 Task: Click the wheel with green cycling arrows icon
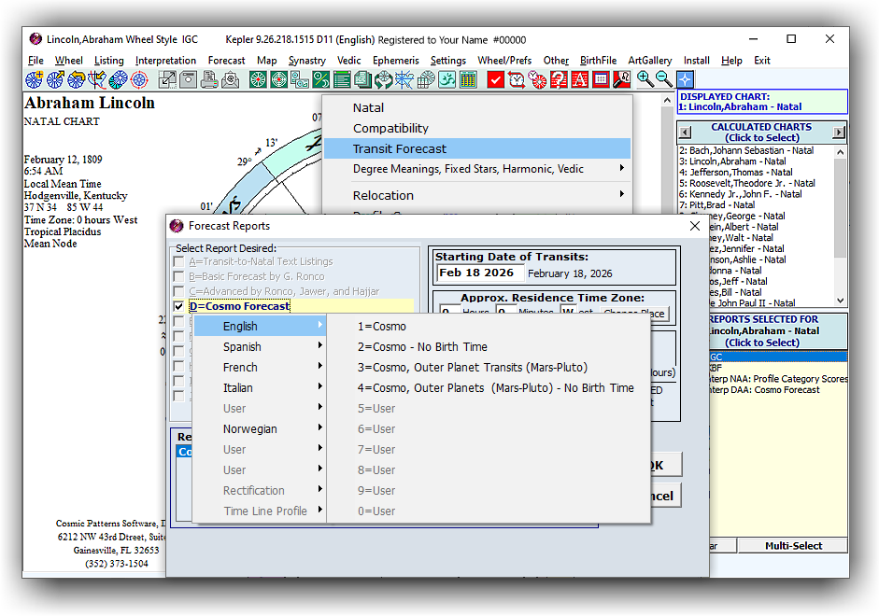384,79
